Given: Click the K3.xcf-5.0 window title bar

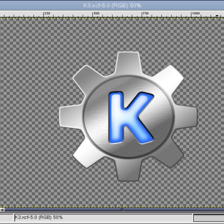Looking at the screenshot, I should [112, 5].
